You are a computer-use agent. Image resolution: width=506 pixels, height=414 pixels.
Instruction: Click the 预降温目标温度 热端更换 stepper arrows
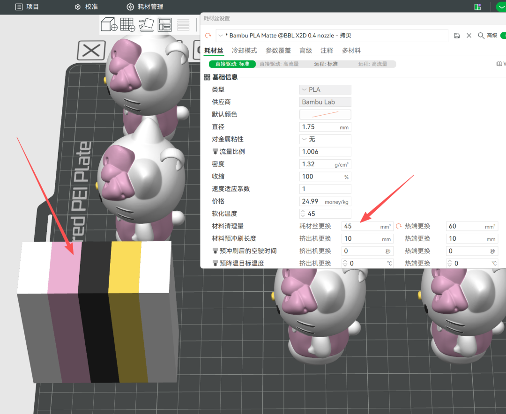(x=449, y=263)
